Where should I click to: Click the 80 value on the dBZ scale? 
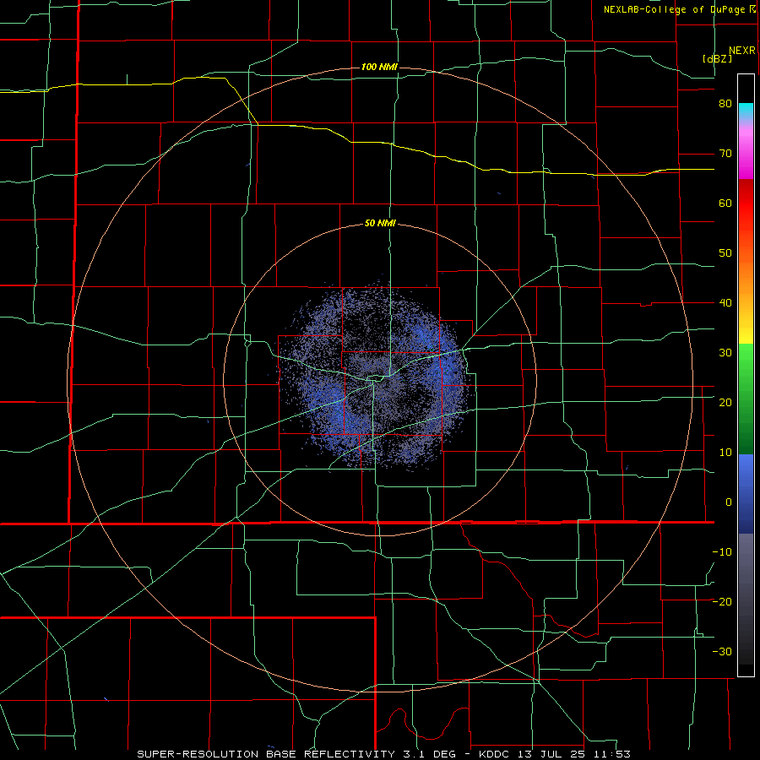tap(725, 104)
